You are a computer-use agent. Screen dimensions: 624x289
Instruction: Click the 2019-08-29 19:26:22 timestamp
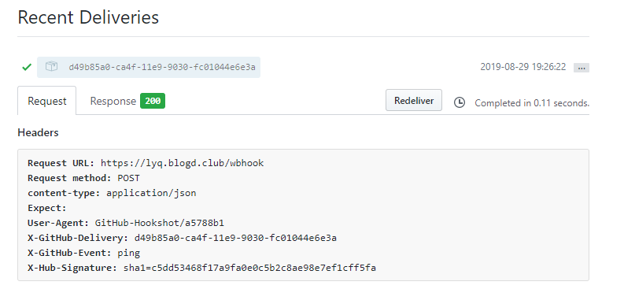[523, 67]
